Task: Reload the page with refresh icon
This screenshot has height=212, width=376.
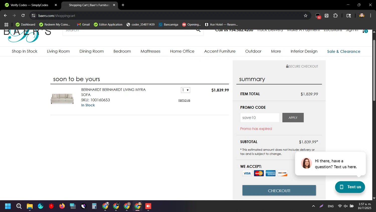Action: click(x=23, y=16)
